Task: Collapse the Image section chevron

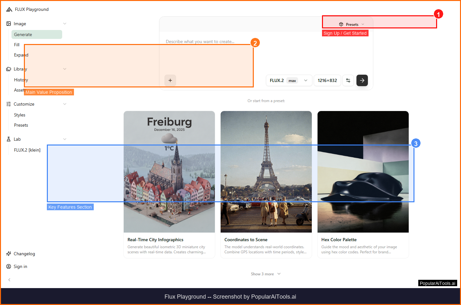Action: coord(65,24)
